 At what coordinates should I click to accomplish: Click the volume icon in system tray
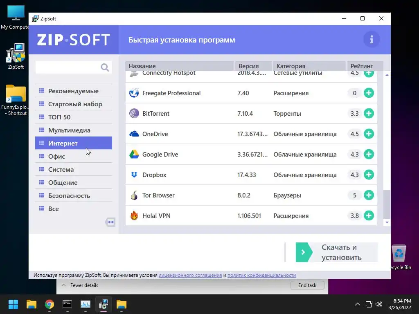tap(379, 304)
